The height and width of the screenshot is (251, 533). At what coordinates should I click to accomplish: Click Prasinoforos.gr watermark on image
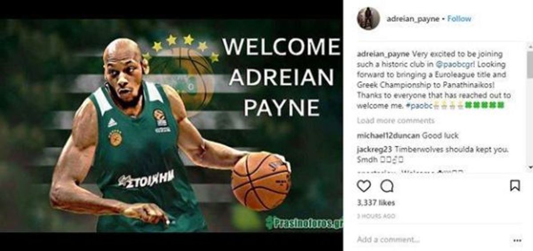[304, 223]
